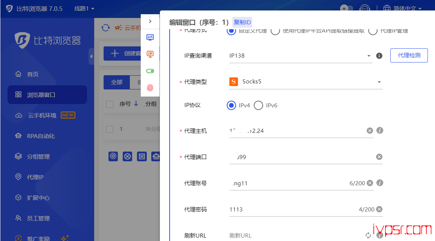Screen dimensions: 435x241
Task: Jump to the green switch settings section icon
Action: point(150,71)
